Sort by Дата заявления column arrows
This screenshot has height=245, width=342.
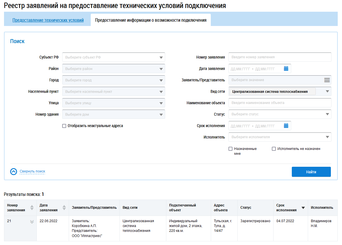click(64, 208)
